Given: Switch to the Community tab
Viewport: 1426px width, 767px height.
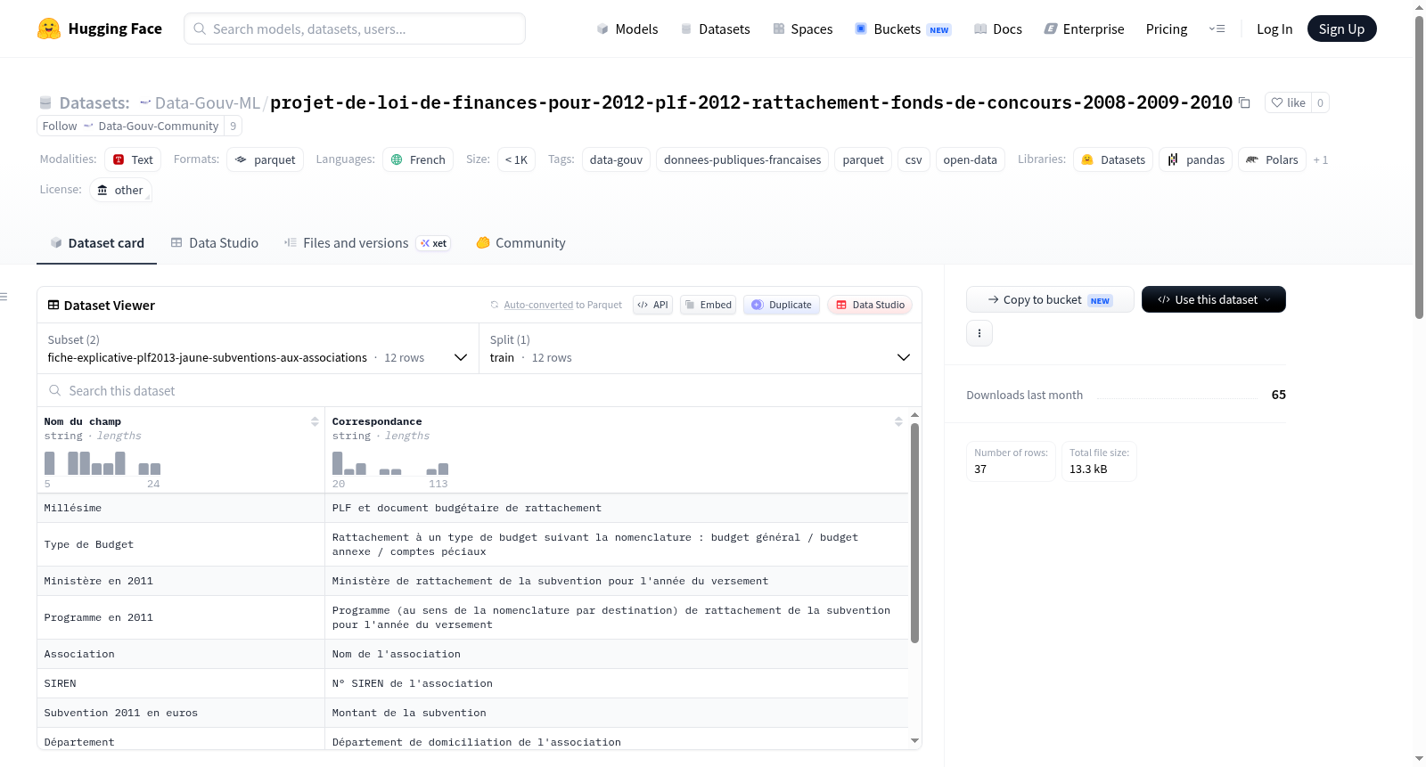Looking at the screenshot, I should [x=520, y=242].
